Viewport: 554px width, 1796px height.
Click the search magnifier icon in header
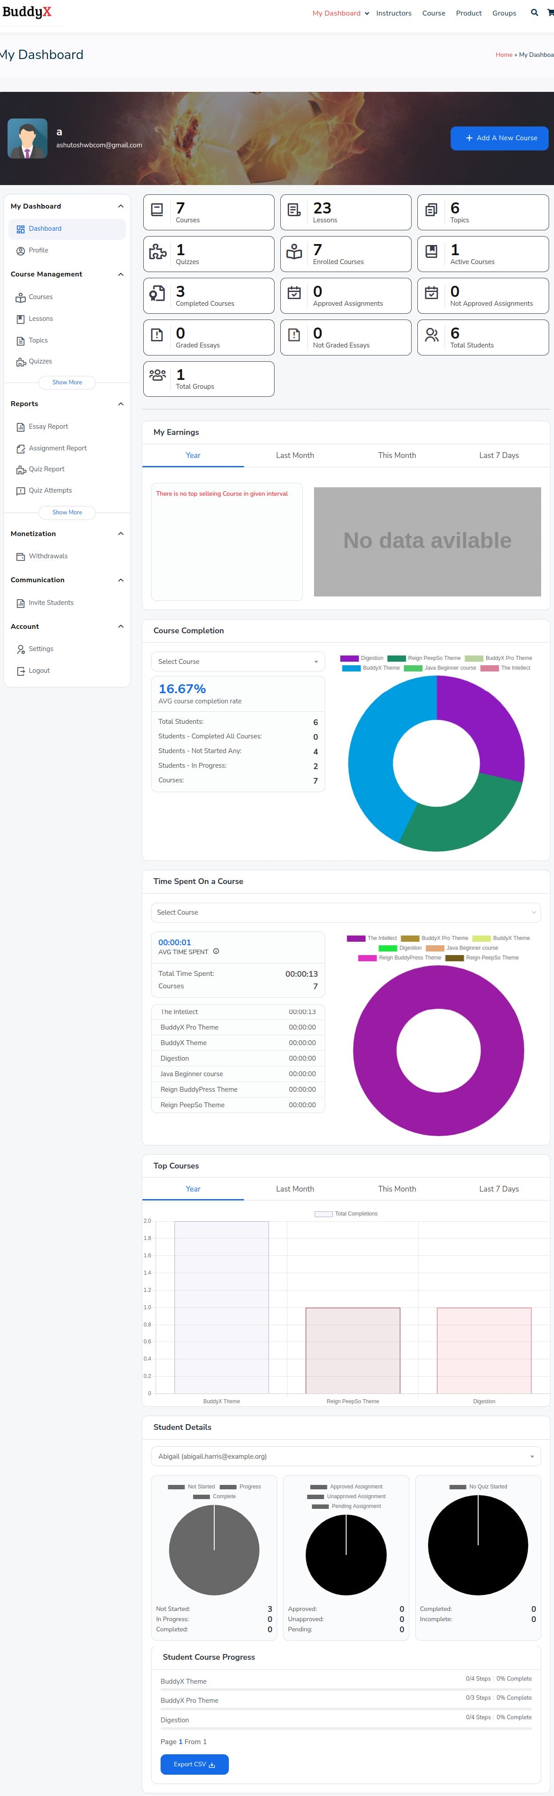coord(534,12)
